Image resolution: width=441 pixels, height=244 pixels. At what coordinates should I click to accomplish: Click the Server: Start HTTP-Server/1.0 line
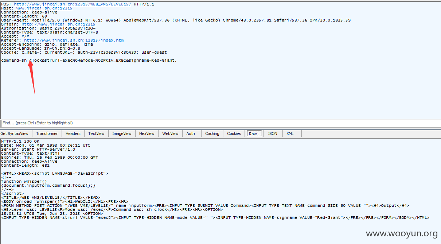tap(38, 149)
